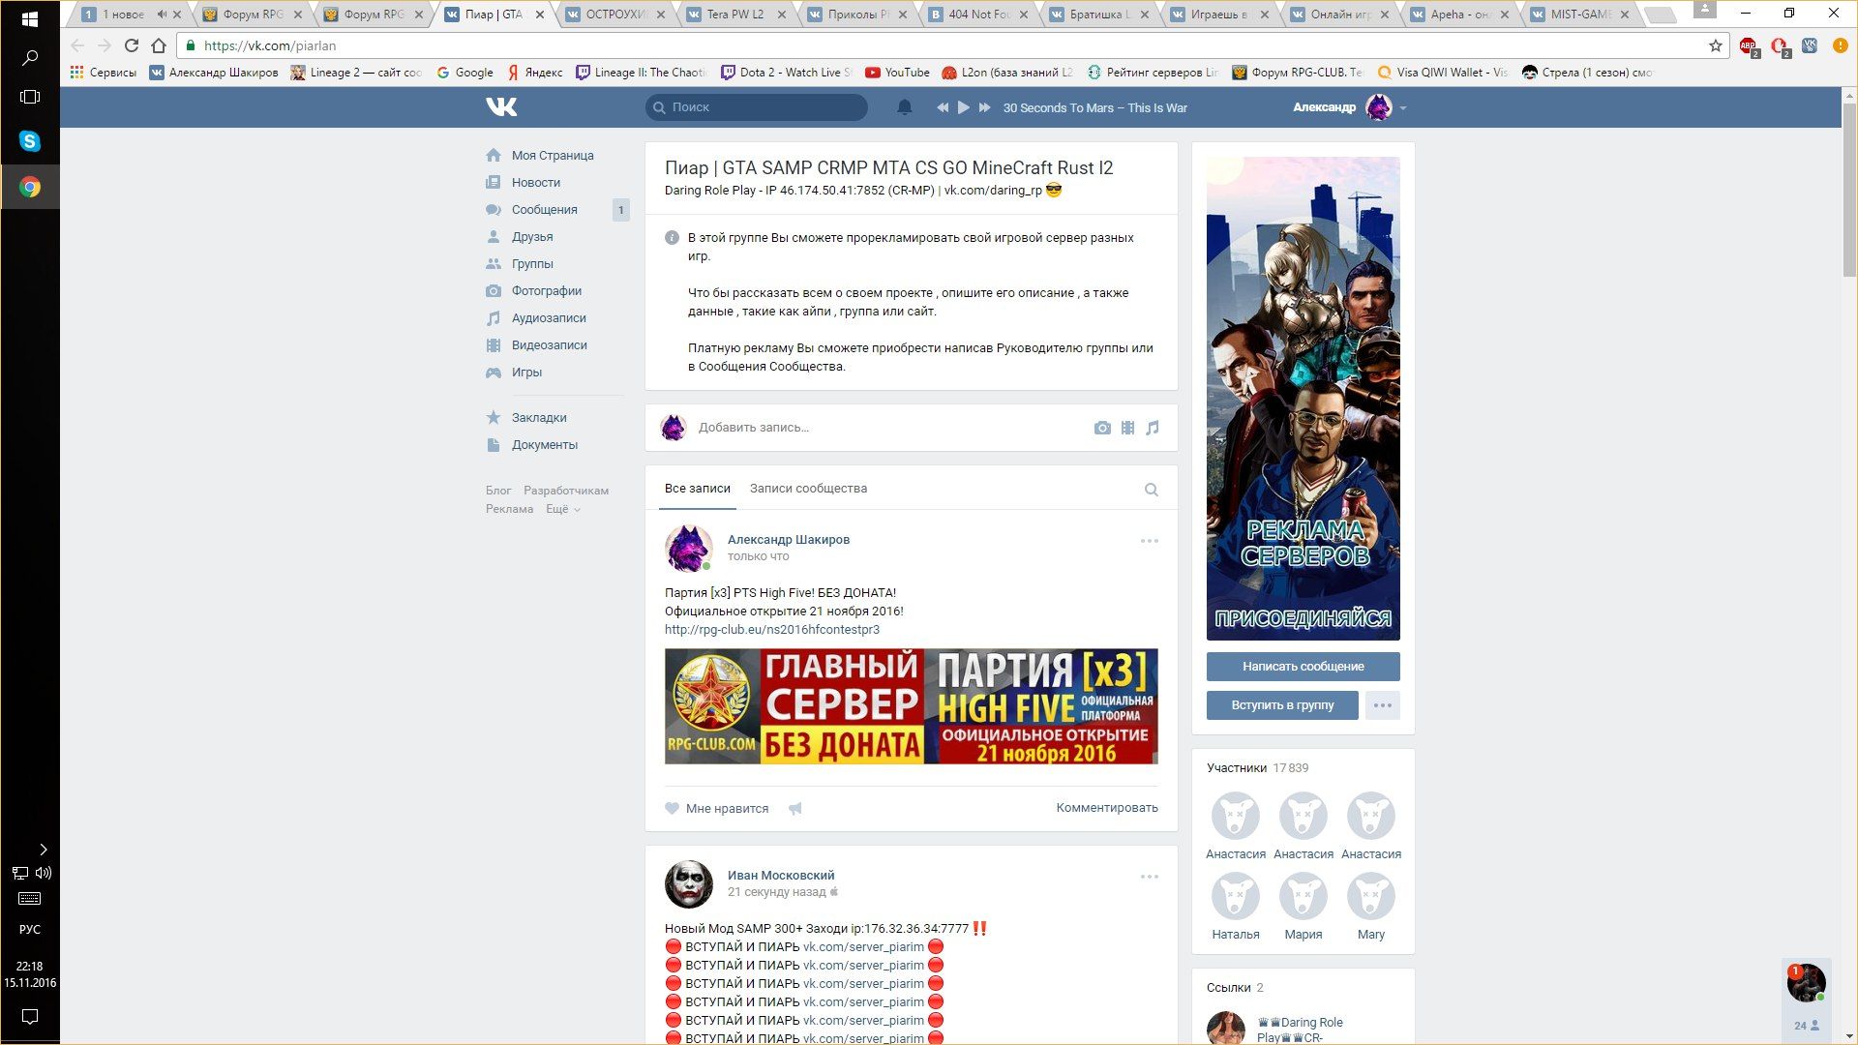Click the Написать сообщение button

(x=1303, y=667)
